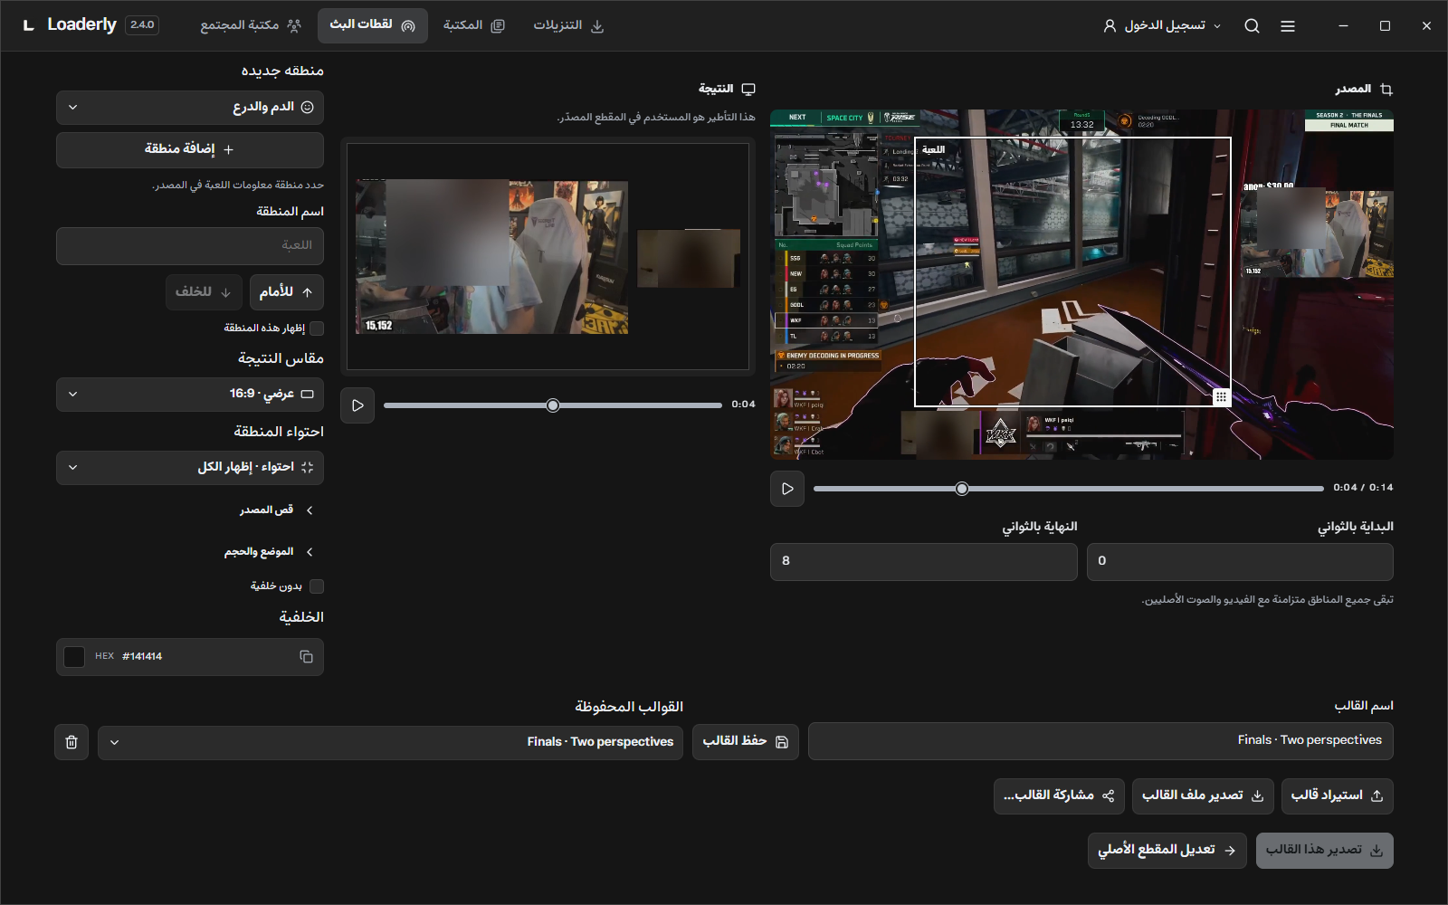The image size is (1448, 905).
Task: Click the source video timeline slider handle
Action: [x=962, y=489]
